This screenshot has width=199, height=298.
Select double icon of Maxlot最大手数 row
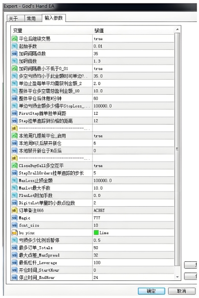pyautogui.click(x=15, y=188)
